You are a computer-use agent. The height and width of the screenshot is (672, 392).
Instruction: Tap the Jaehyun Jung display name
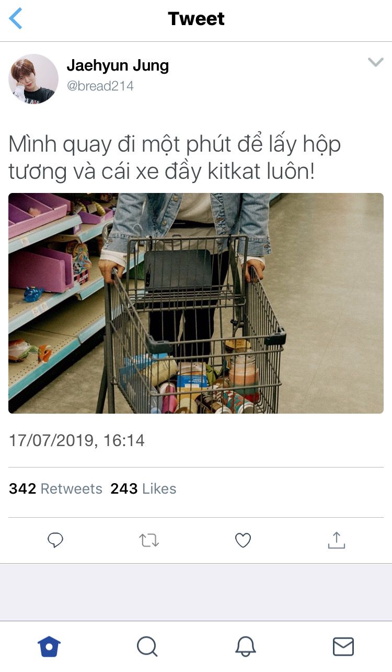(x=118, y=66)
